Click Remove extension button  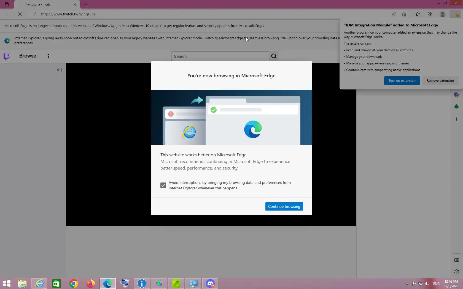click(440, 81)
